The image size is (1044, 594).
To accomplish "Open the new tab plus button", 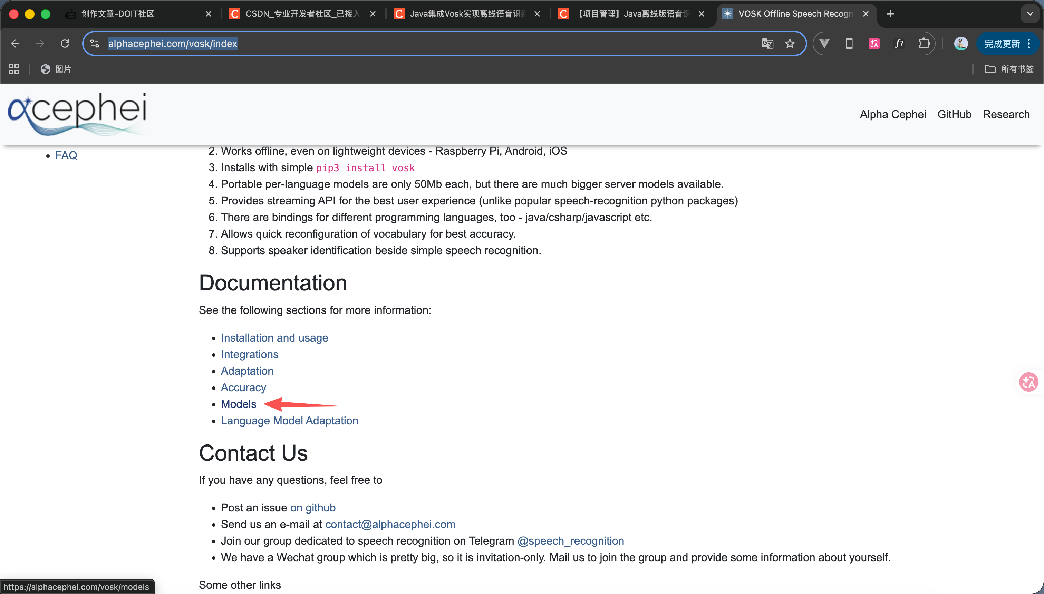I will pyautogui.click(x=891, y=14).
